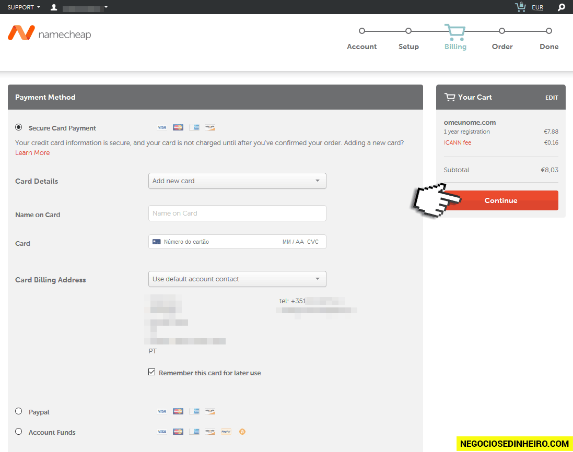Click the Bitcoin icon in Account Funds row
Viewport: 573px width, 452px height.
coord(242,432)
